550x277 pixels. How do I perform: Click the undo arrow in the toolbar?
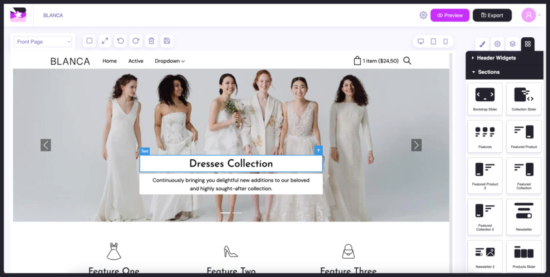[x=120, y=41]
